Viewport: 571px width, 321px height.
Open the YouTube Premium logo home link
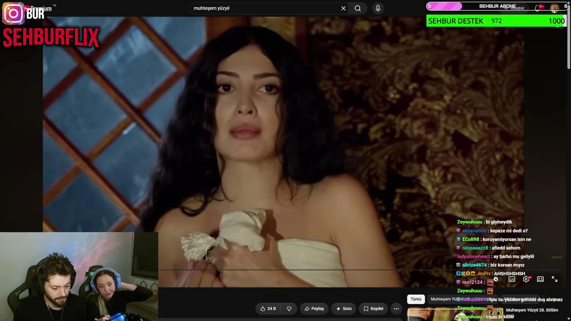pos(38,8)
